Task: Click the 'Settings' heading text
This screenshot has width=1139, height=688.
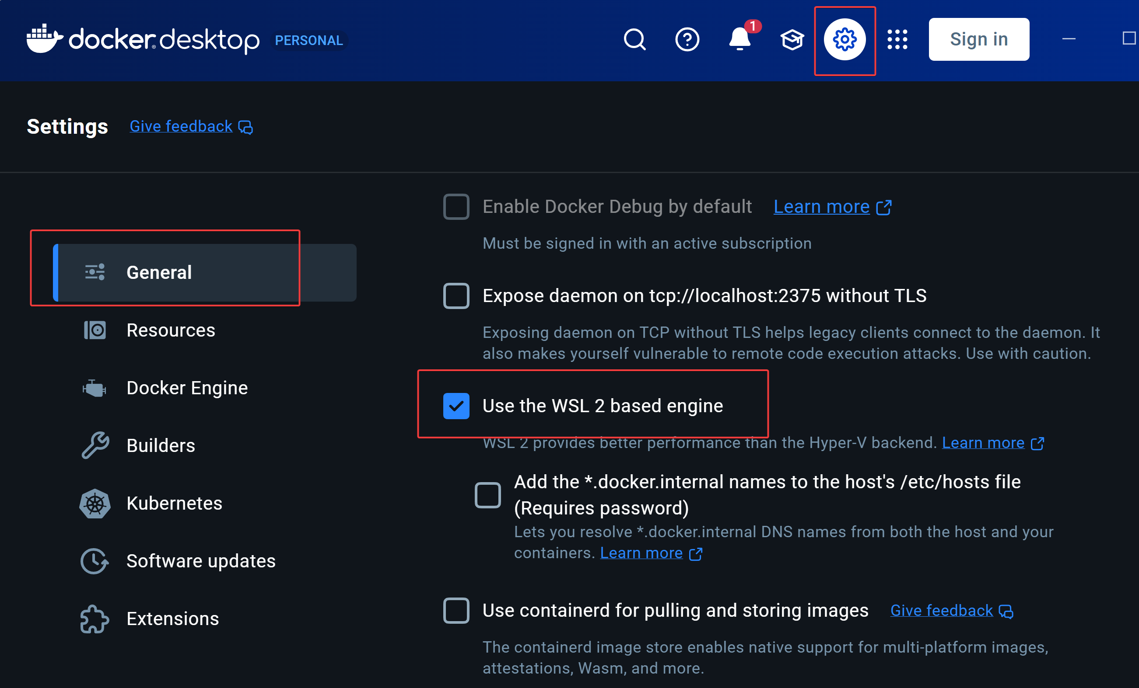Action: [x=67, y=126]
